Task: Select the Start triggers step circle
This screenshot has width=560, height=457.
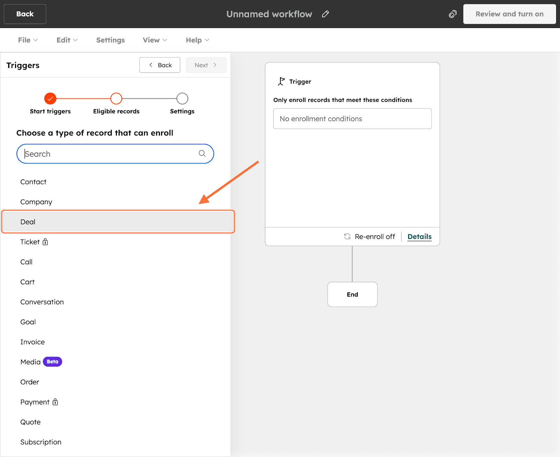Action: click(x=50, y=99)
